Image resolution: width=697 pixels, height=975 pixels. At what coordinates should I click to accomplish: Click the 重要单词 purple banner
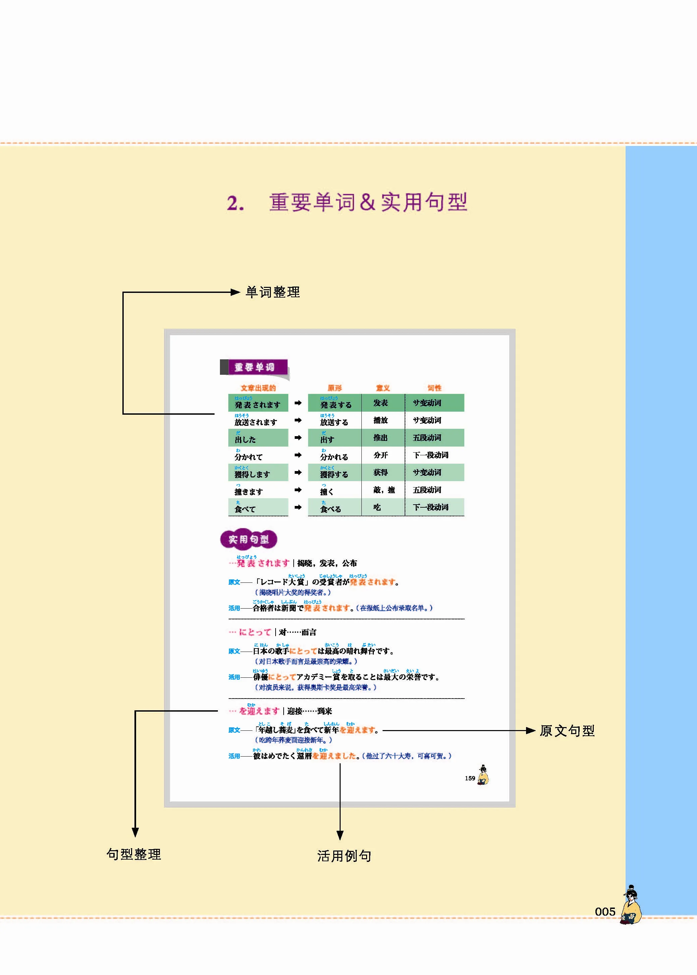pyautogui.click(x=254, y=367)
